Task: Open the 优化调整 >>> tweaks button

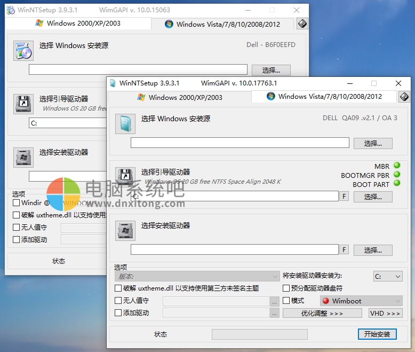Action: 322,313
